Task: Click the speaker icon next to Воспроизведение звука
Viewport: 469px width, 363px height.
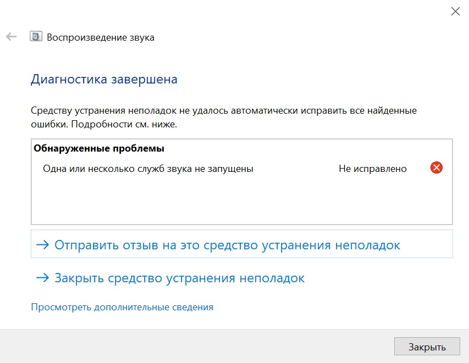Action: click(x=36, y=37)
